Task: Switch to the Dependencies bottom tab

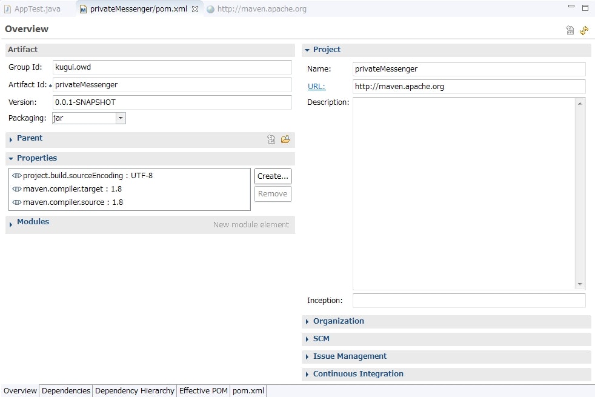Action: (x=65, y=390)
